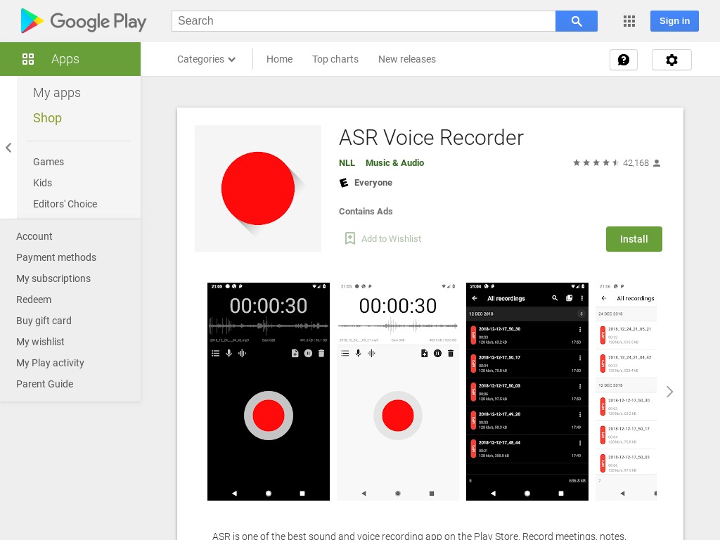The image size is (720, 540).
Task: Click the ASR Voice Recorder title
Action: pyautogui.click(x=431, y=137)
